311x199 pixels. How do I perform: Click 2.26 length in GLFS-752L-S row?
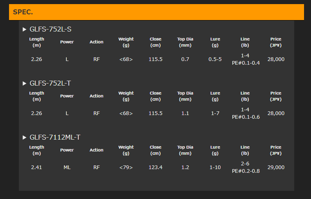click(36, 59)
